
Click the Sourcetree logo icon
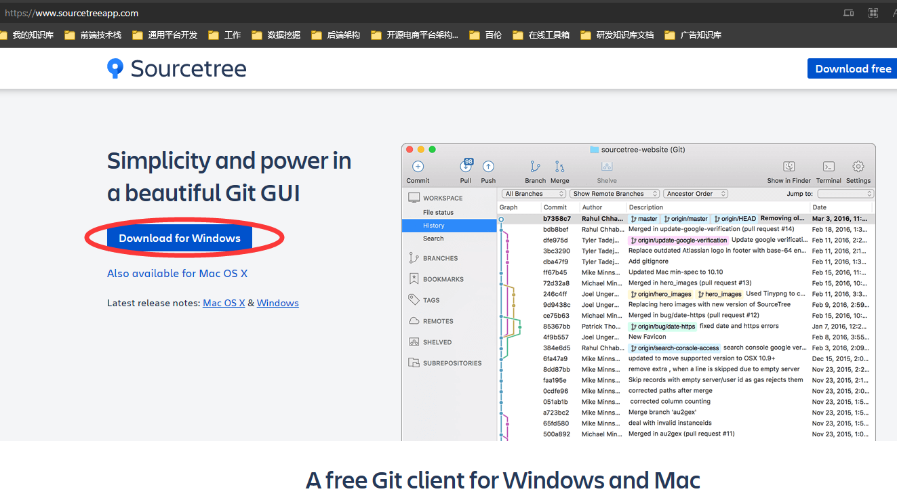coord(115,68)
